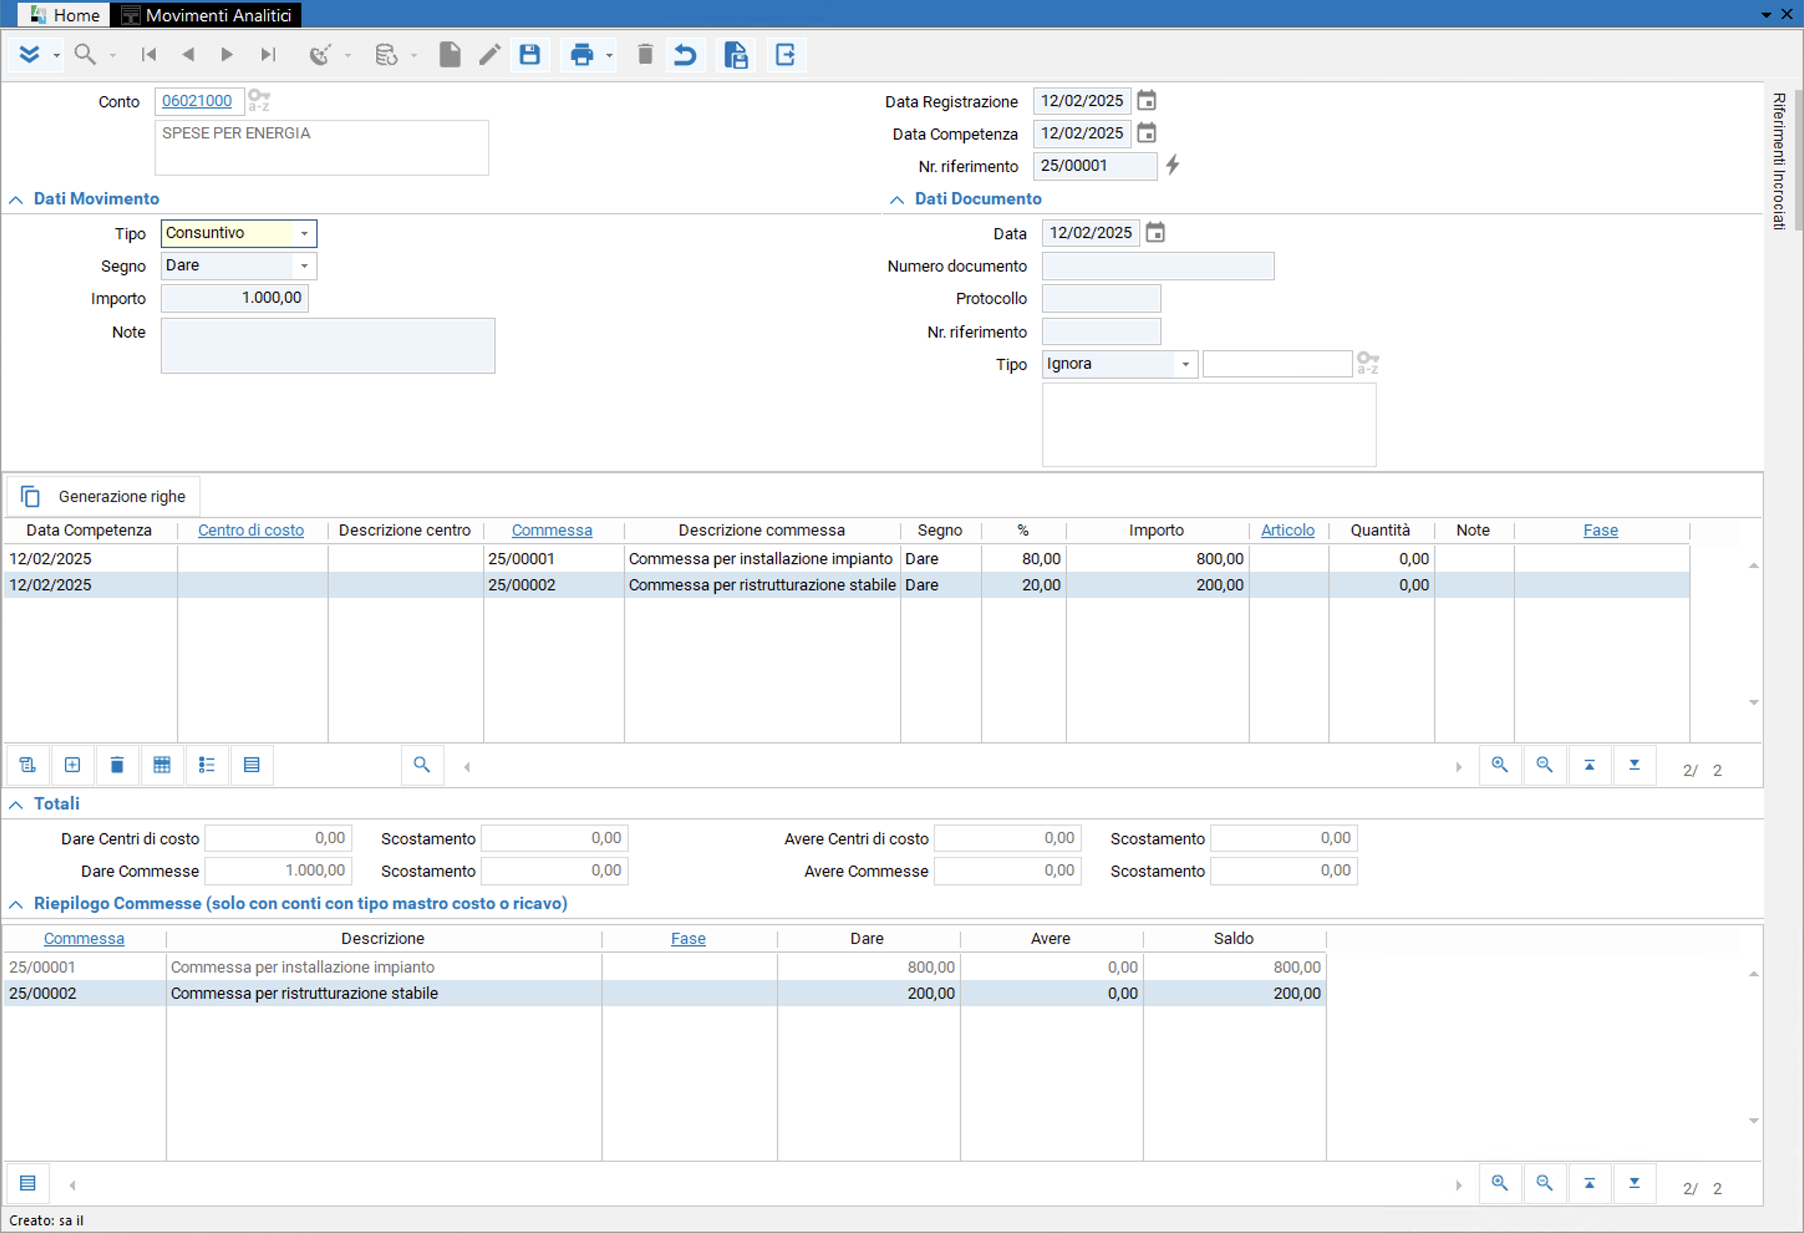Click the double-chevron expand icon in toolbar
Image resolution: width=1804 pixels, height=1233 pixels.
[x=29, y=54]
